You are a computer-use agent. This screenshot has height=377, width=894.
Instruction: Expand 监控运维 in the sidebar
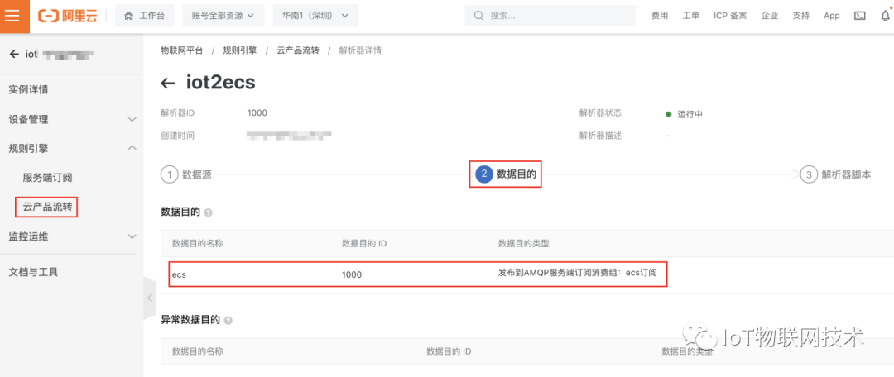click(71, 236)
